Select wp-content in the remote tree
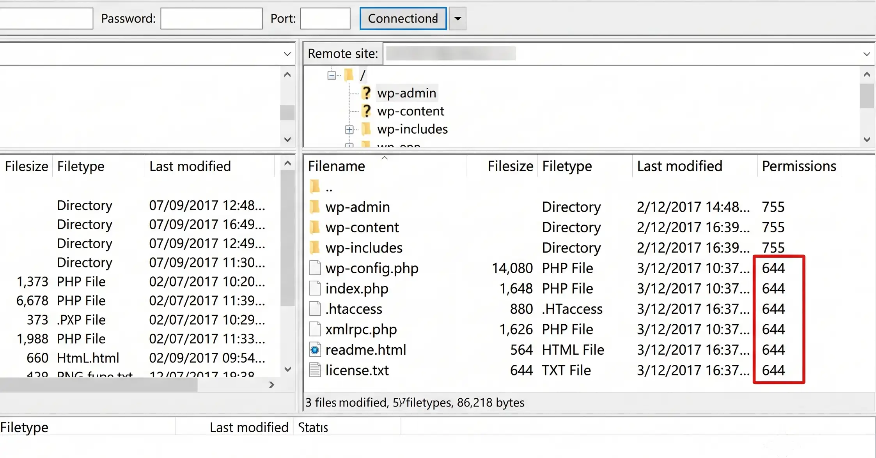Image resolution: width=876 pixels, height=458 pixels. coord(410,111)
